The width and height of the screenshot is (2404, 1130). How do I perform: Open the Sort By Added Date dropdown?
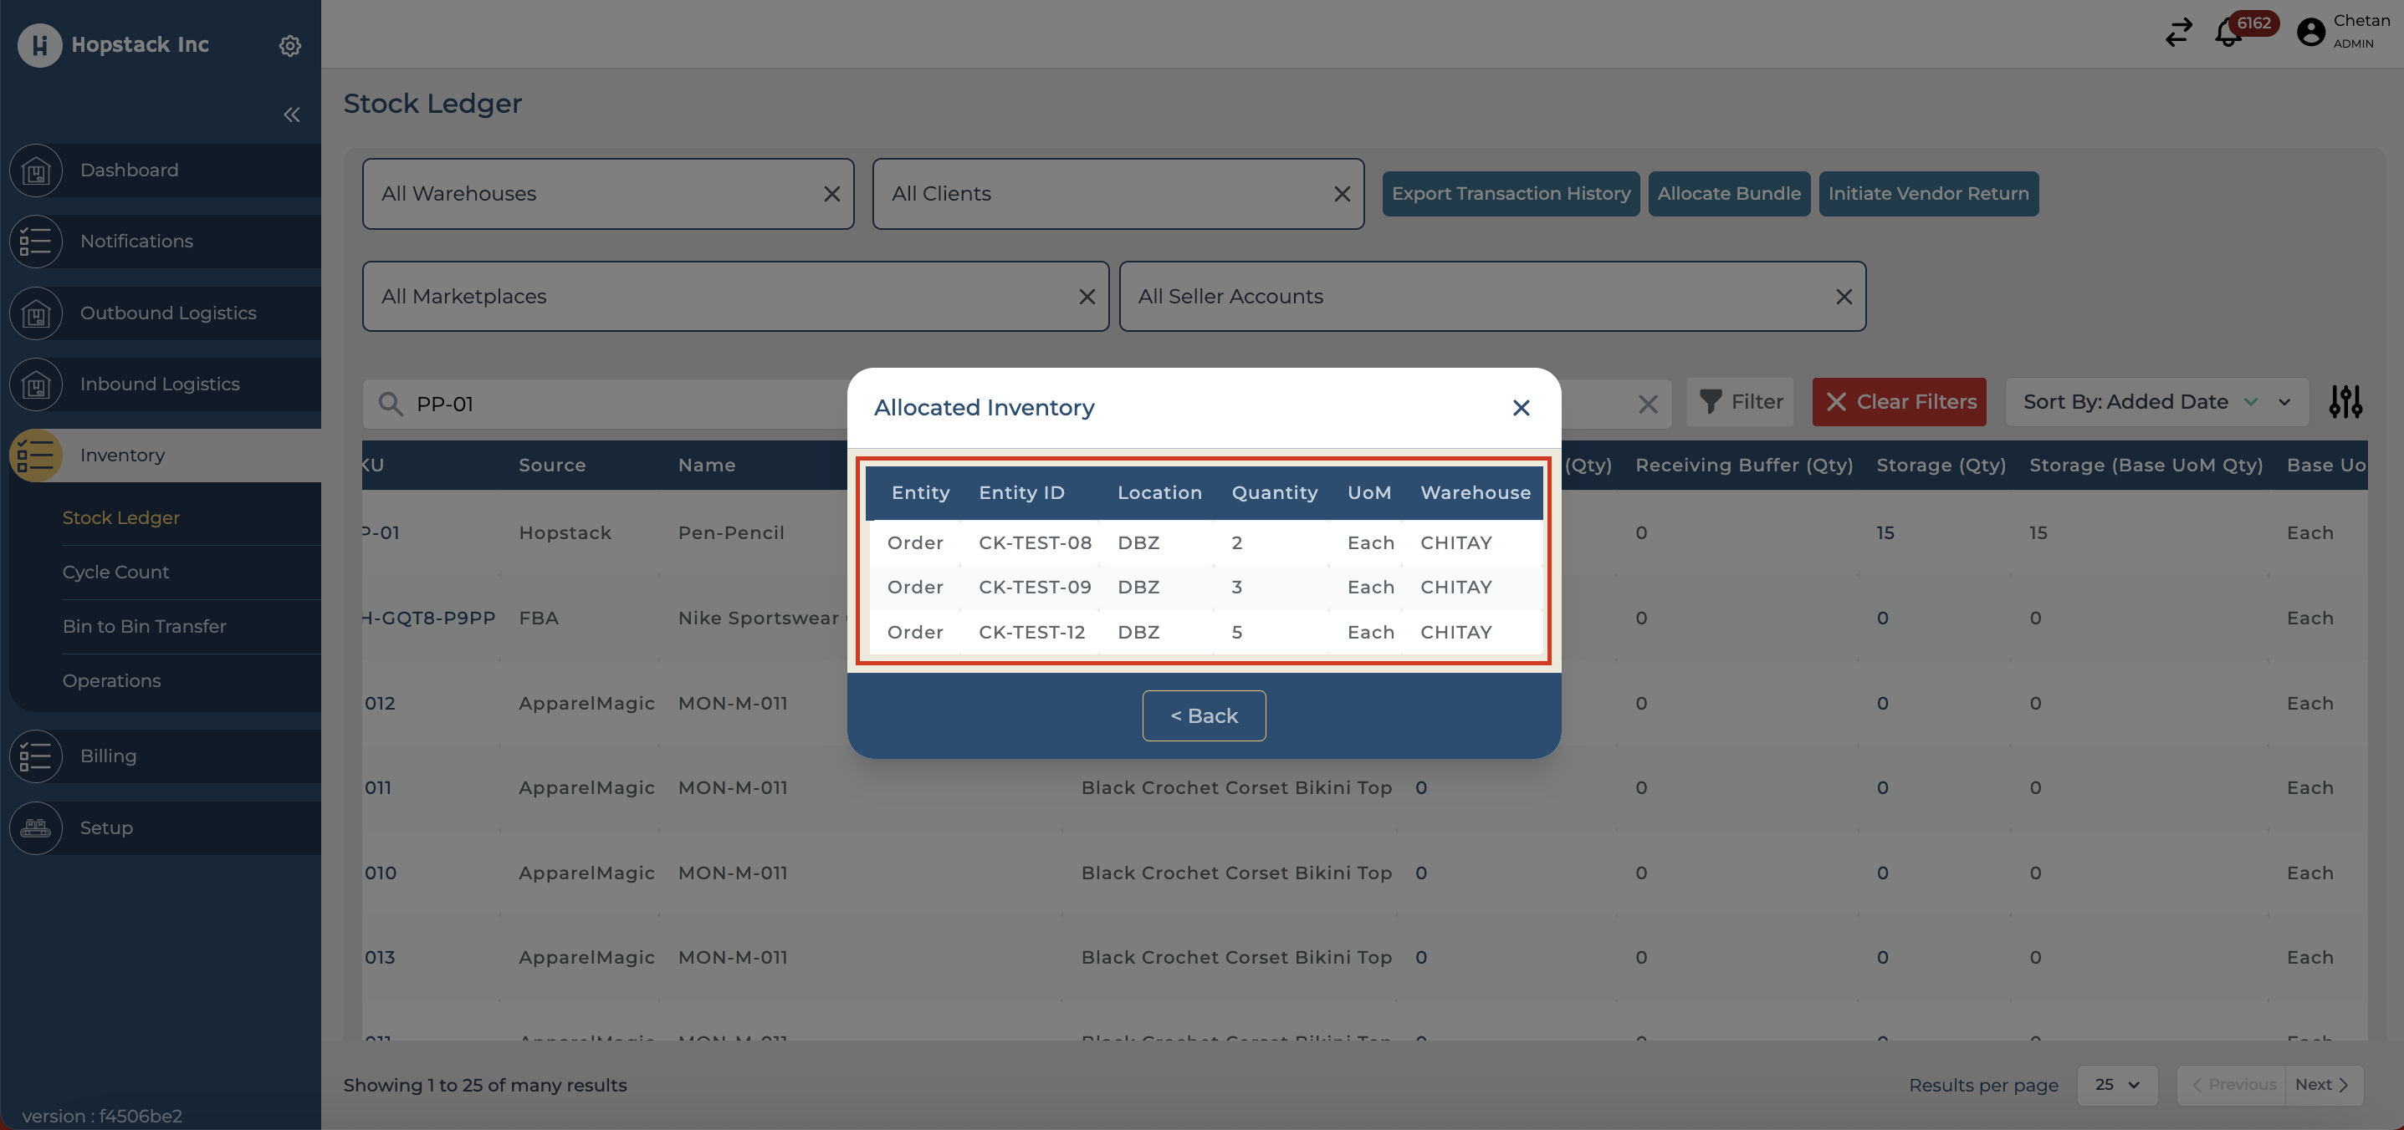(x=2156, y=402)
